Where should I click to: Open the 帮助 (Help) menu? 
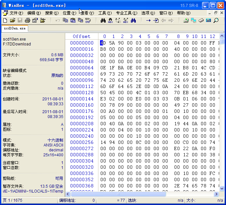pyautogui.click(x=183, y=13)
